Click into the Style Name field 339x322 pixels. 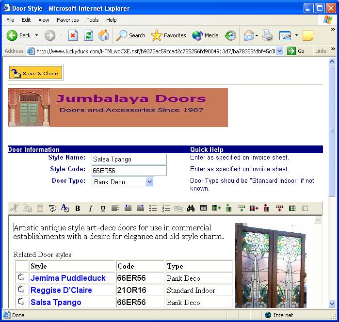click(129, 159)
